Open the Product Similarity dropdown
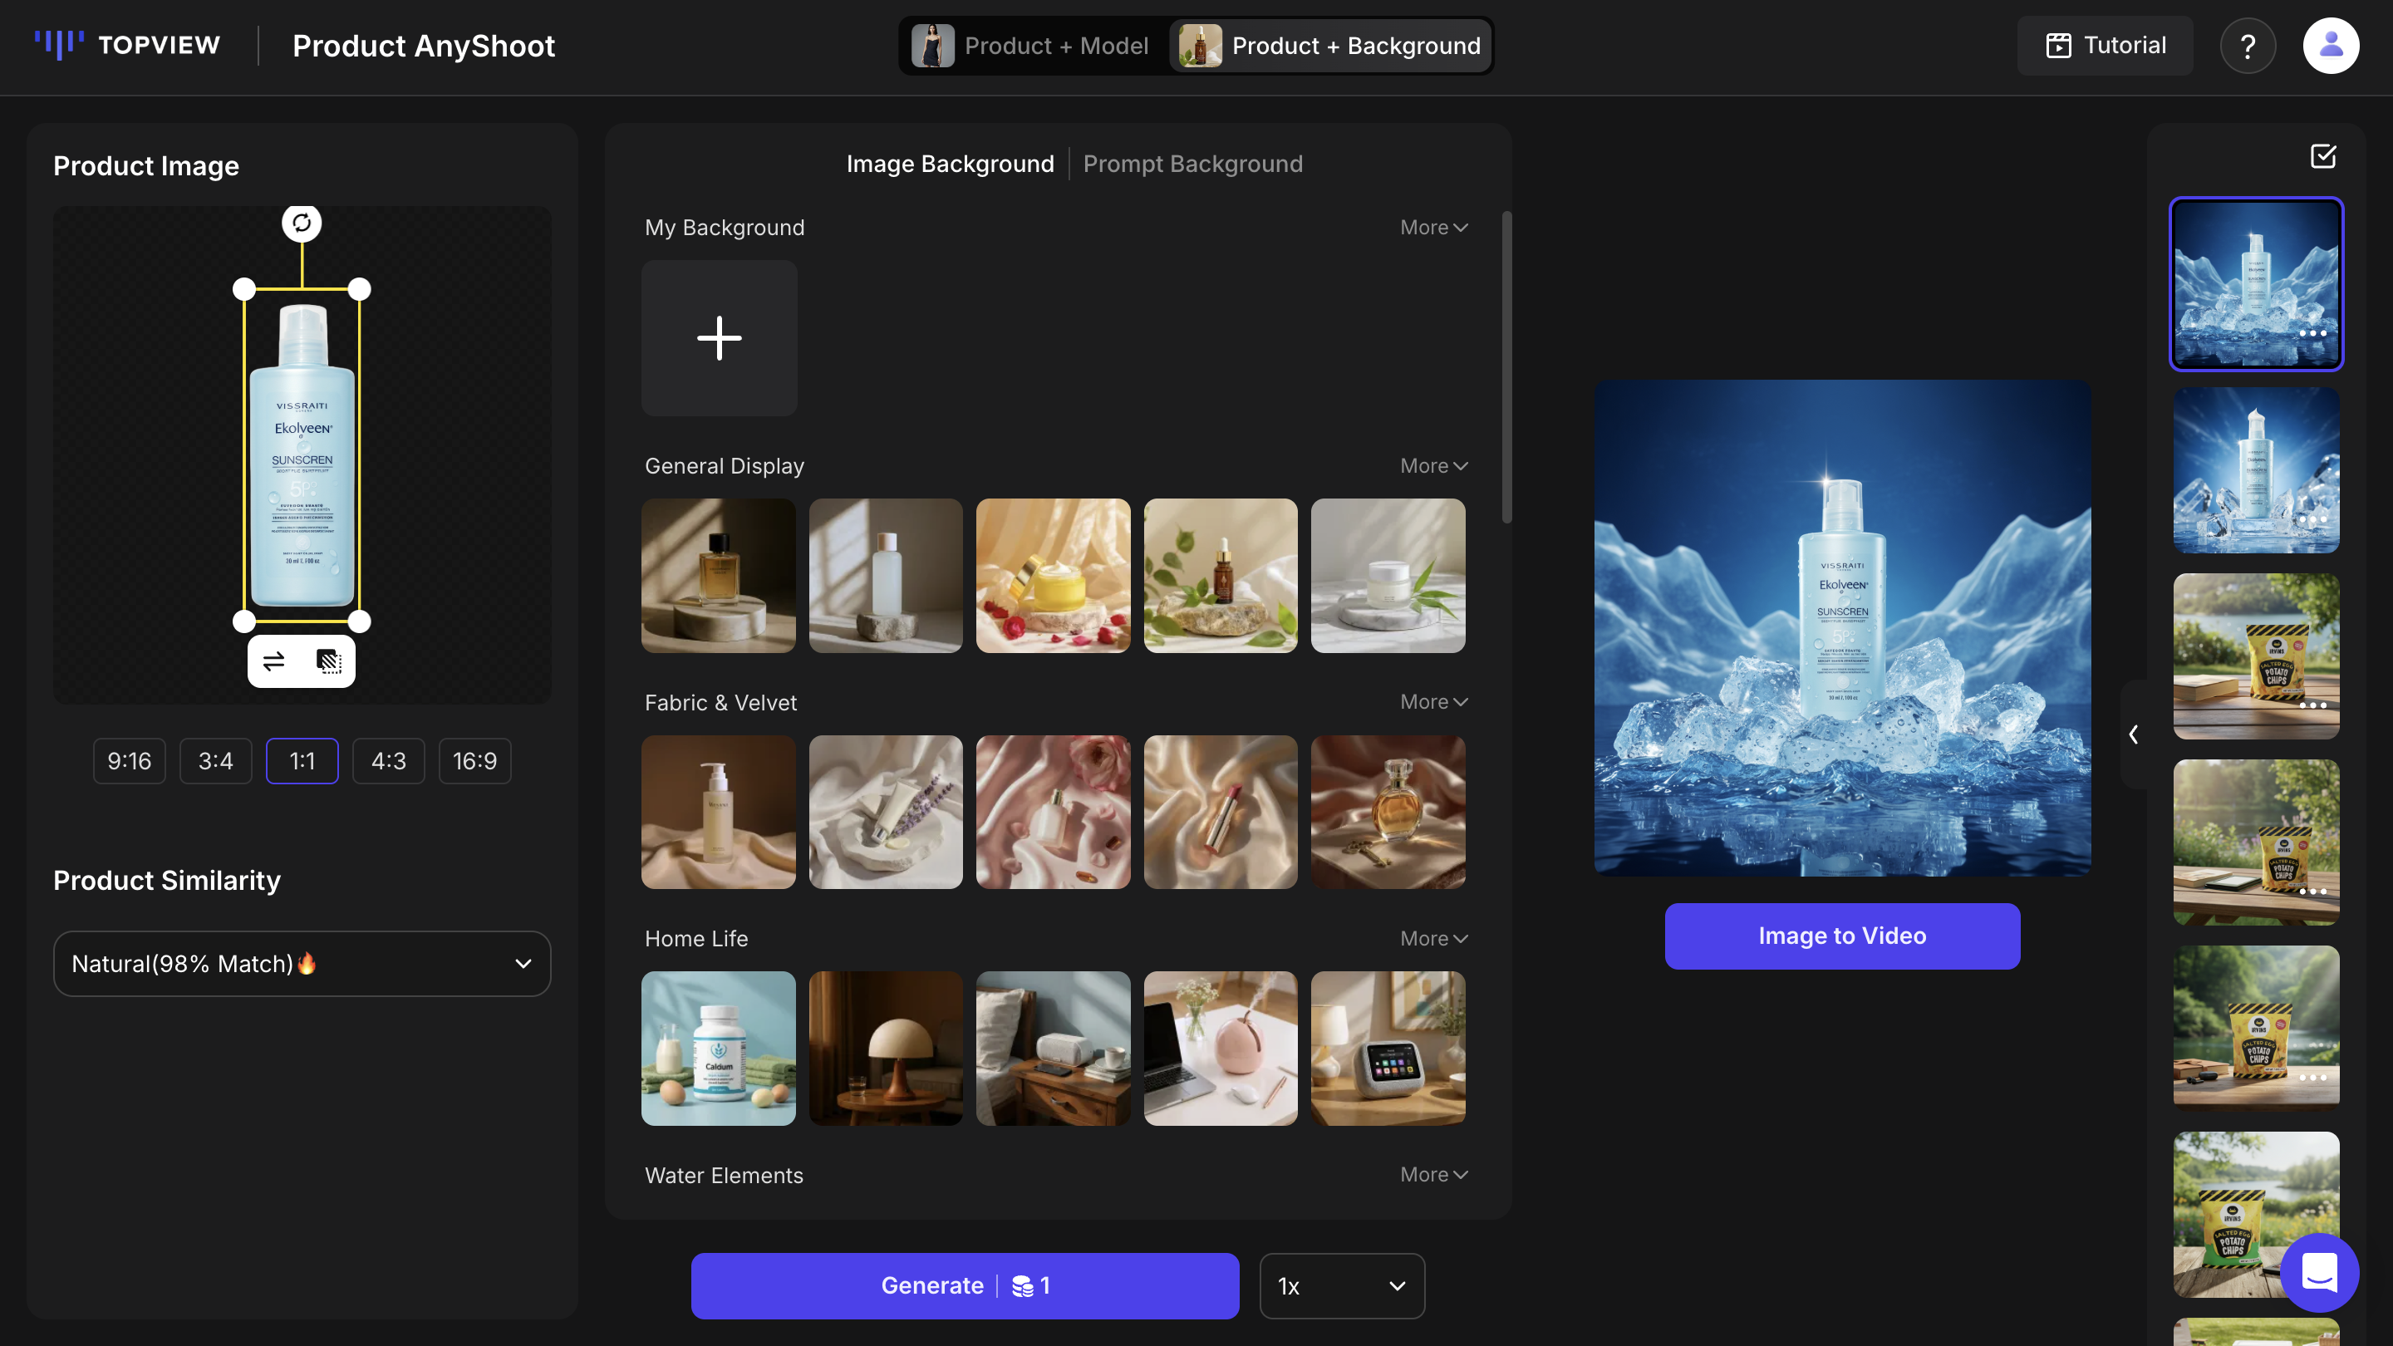Viewport: 2393px width, 1346px height. click(x=301, y=963)
